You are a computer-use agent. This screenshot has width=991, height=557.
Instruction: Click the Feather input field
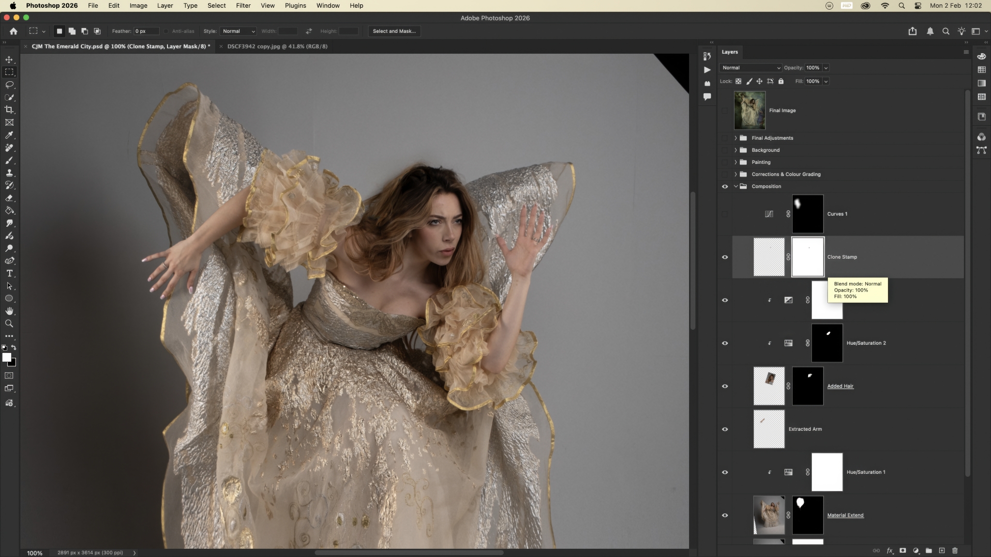(x=146, y=31)
